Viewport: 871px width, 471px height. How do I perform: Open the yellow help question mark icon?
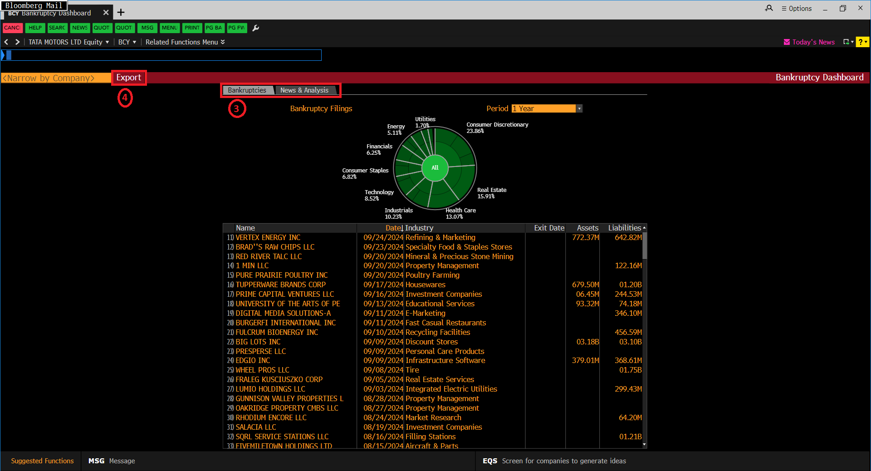tap(862, 42)
